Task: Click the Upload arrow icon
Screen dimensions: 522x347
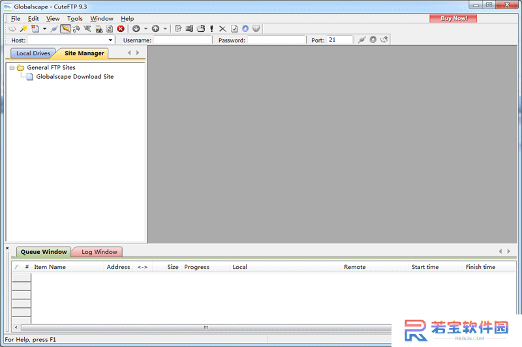Action: pos(155,29)
